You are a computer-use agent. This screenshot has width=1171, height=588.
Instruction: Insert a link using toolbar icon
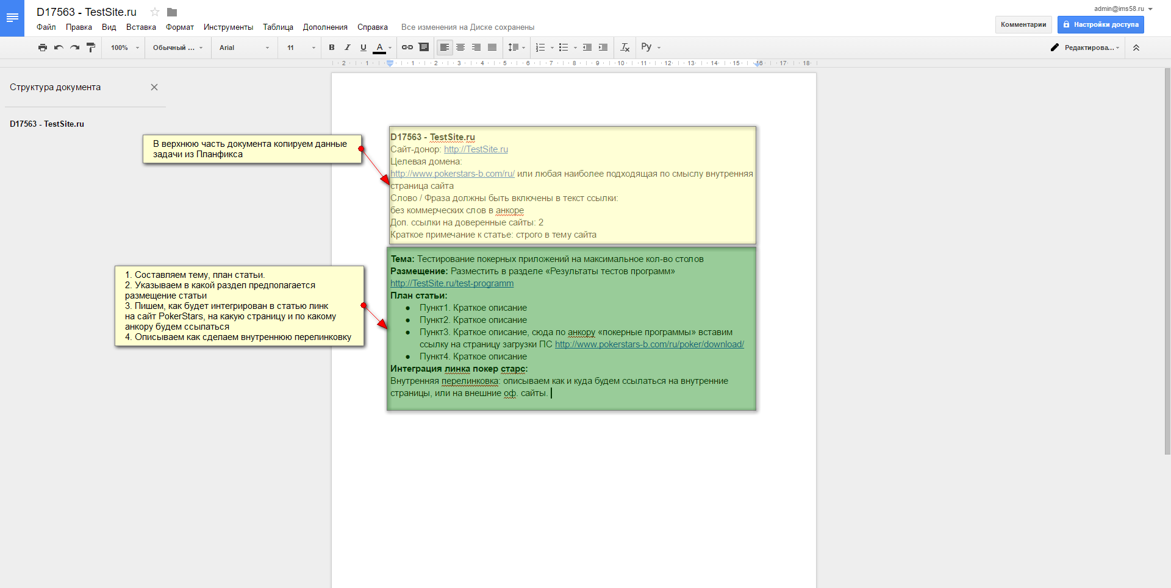407,48
